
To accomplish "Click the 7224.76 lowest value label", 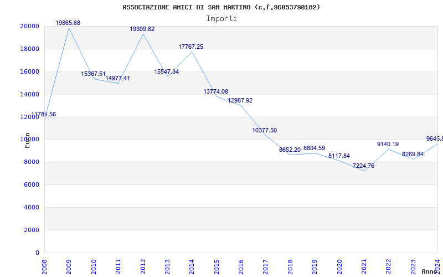I will click(363, 166).
